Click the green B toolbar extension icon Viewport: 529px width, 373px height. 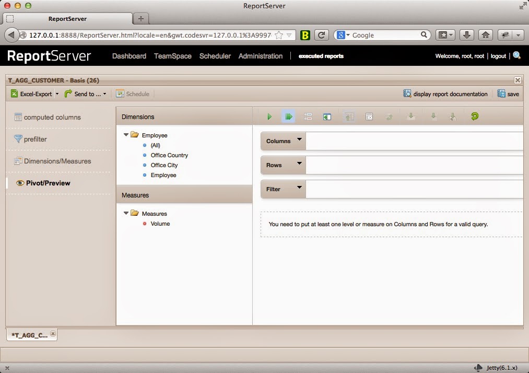[x=305, y=35]
